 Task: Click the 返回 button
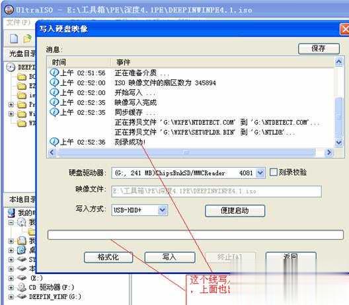tap(291, 257)
